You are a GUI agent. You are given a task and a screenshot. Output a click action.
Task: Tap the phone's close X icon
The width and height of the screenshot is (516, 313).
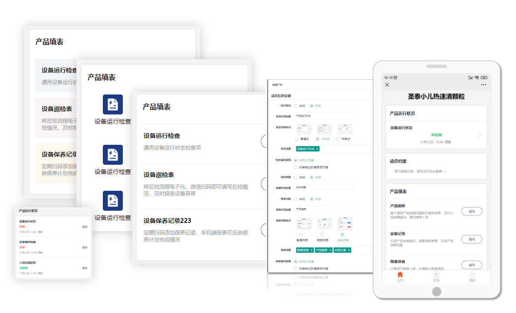pos(387,85)
